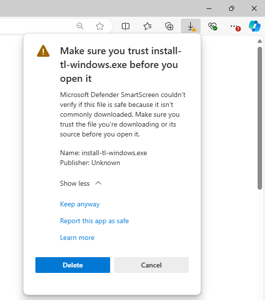The width and height of the screenshot is (265, 300).
Task: Close the browser window
Action: click(254, 8)
